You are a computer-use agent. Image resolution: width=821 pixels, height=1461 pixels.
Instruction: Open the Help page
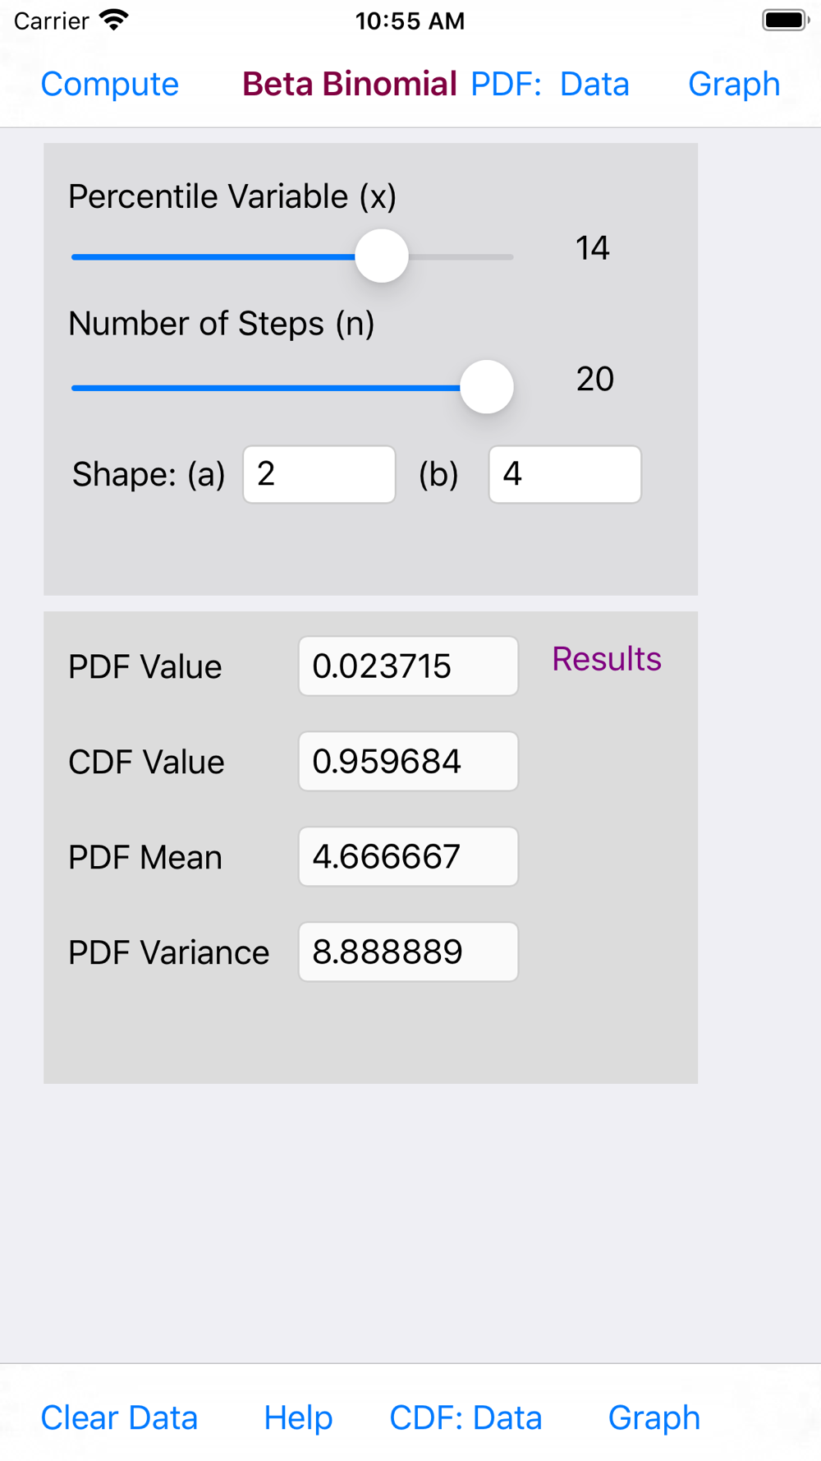pyautogui.click(x=298, y=1417)
